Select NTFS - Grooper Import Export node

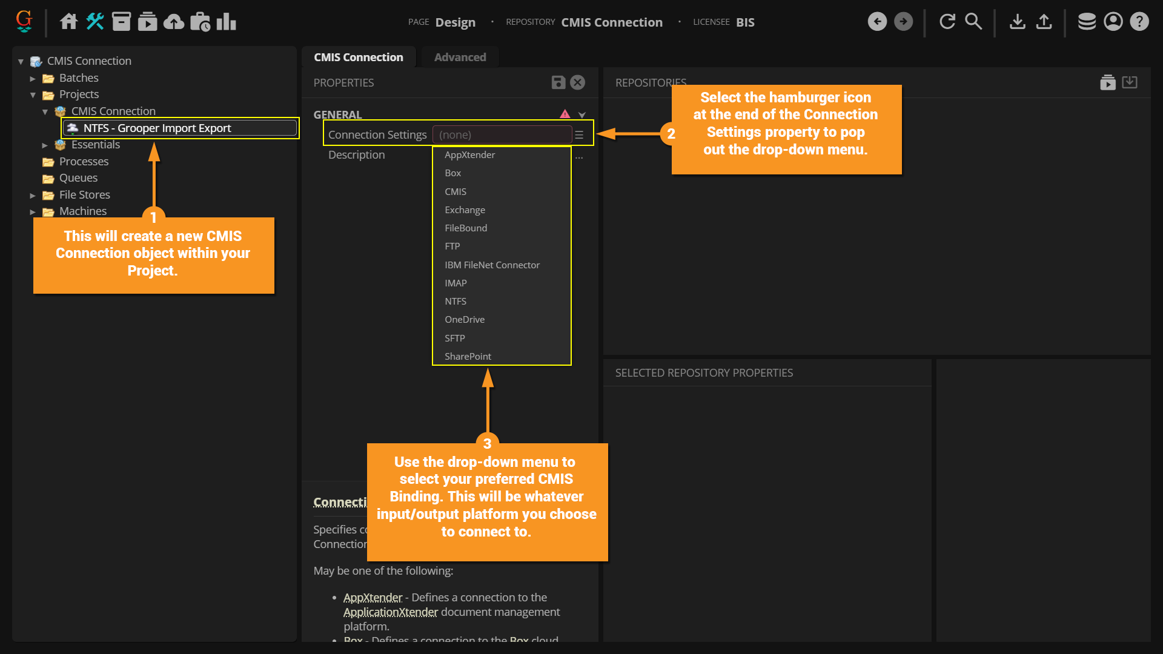coord(157,128)
